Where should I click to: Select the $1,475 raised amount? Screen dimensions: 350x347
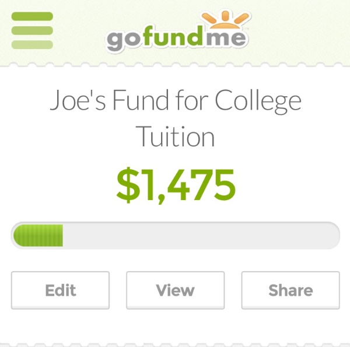click(x=176, y=185)
